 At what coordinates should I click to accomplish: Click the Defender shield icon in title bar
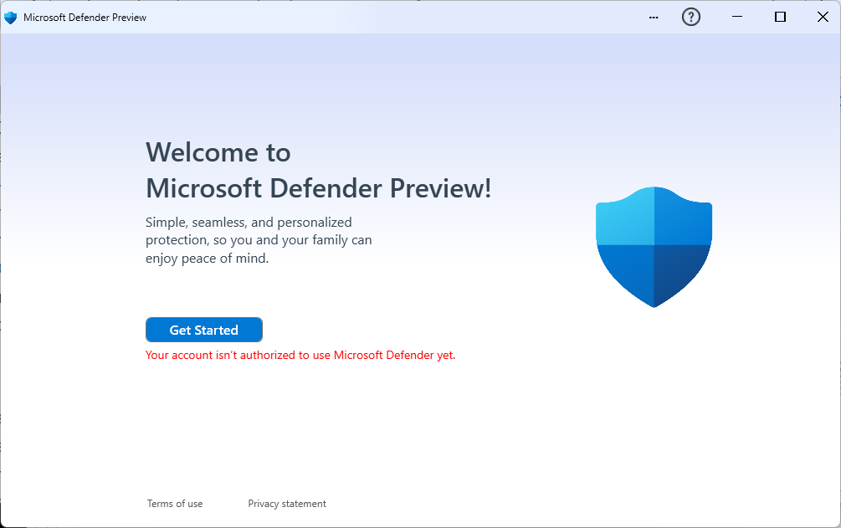[x=10, y=18]
